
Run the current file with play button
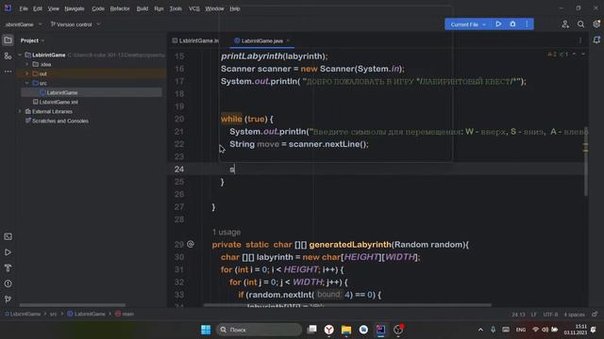pyautogui.click(x=498, y=24)
